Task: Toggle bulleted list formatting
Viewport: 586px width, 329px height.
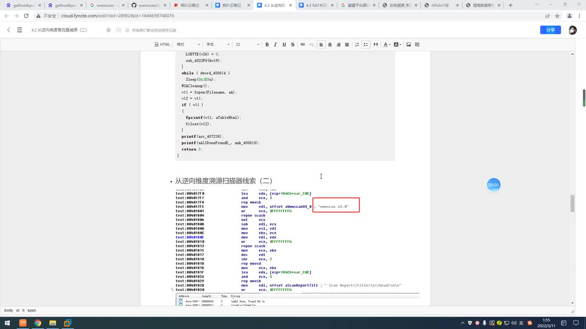Action: click(365, 44)
